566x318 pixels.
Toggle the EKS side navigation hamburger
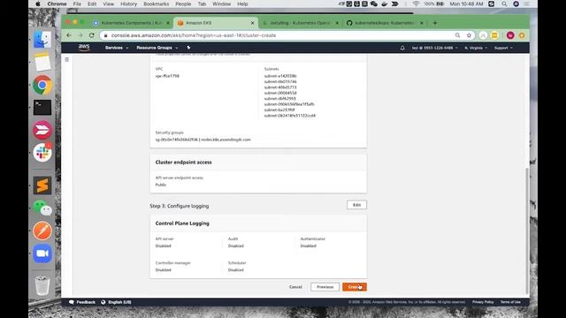click(x=67, y=59)
